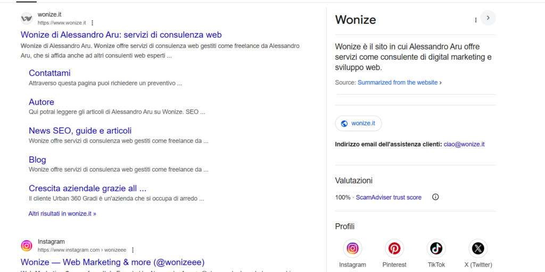Open more options in Wonize knowledge panel
Viewport: 545px width, 272px height.
click(475, 20)
